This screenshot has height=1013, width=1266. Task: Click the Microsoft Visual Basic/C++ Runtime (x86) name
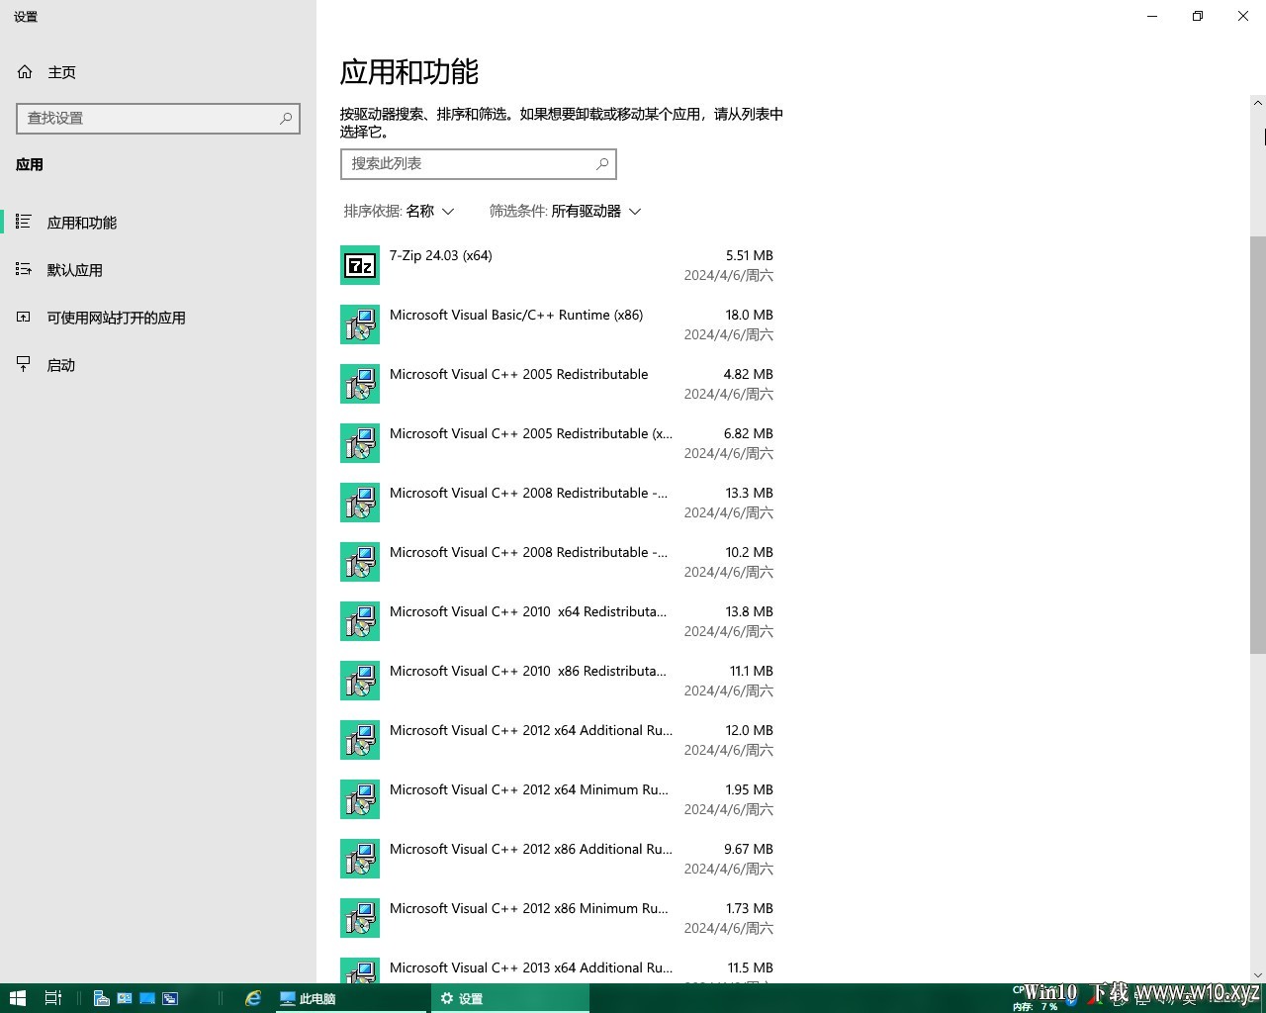516,315
